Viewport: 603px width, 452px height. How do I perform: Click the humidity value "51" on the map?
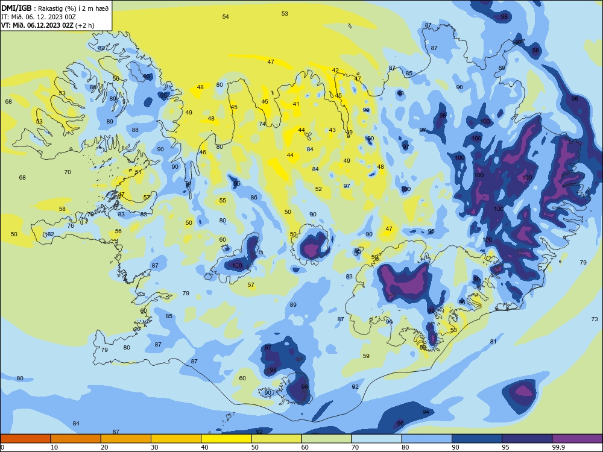138,172
